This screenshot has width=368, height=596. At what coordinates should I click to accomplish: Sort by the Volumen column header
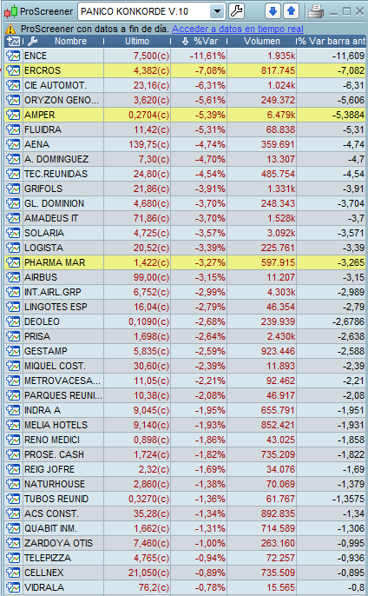click(x=262, y=41)
